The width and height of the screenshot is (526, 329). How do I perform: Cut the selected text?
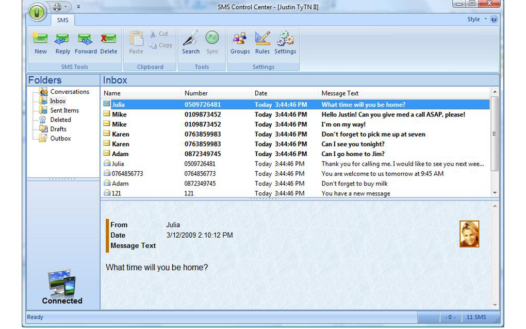159,34
